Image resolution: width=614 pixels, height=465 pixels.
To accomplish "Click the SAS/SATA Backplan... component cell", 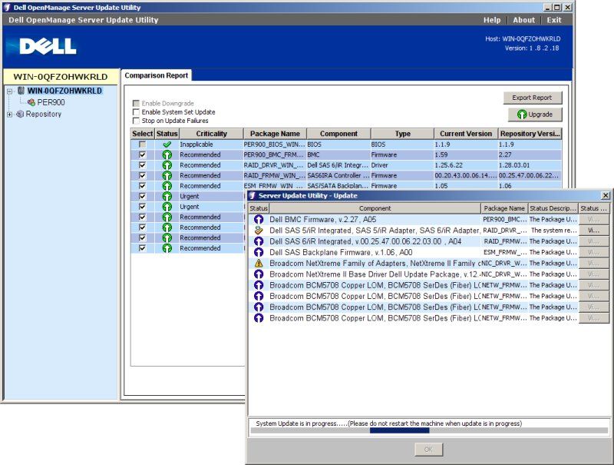I will [x=338, y=186].
